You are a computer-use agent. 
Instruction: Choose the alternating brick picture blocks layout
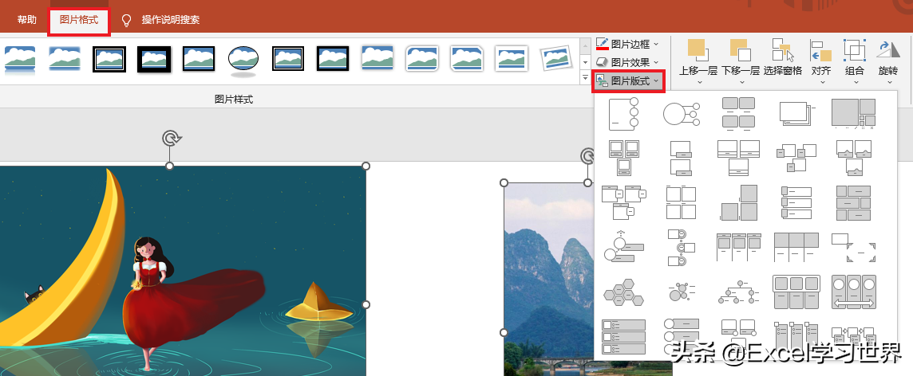pos(854,202)
